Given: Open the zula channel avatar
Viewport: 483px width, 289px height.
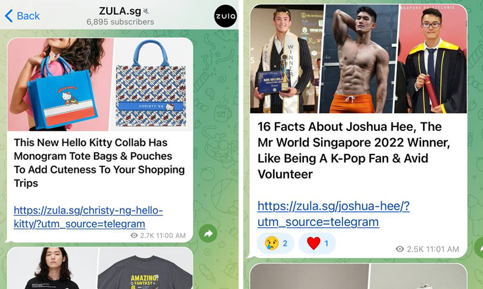Looking at the screenshot, I should click(226, 16).
